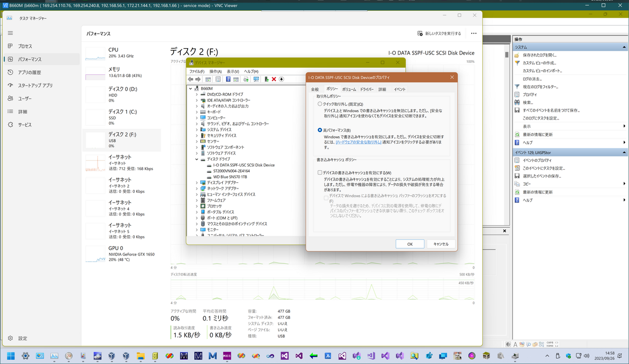This screenshot has height=364, width=629.
Task: Click カスタム ビューのインポート action
Action: [x=543, y=71]
